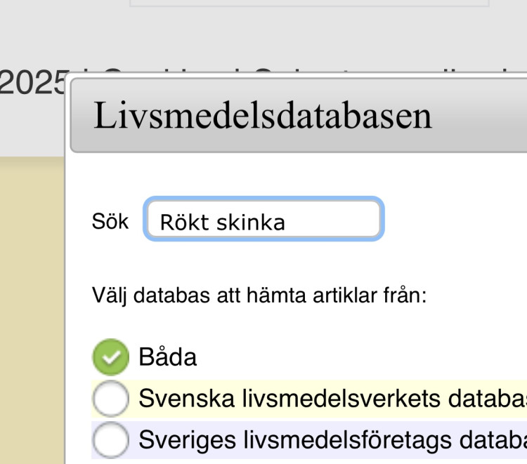Click the empty circle in the yellow row
527x464 pixels.
coord(110,399)
